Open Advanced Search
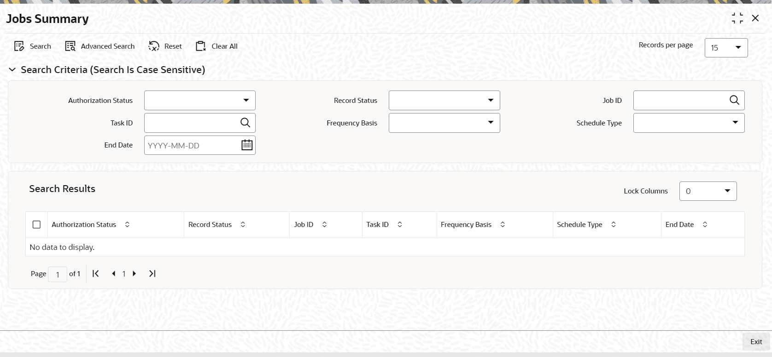This screenshot has height=357, width=772. (100, 46)
